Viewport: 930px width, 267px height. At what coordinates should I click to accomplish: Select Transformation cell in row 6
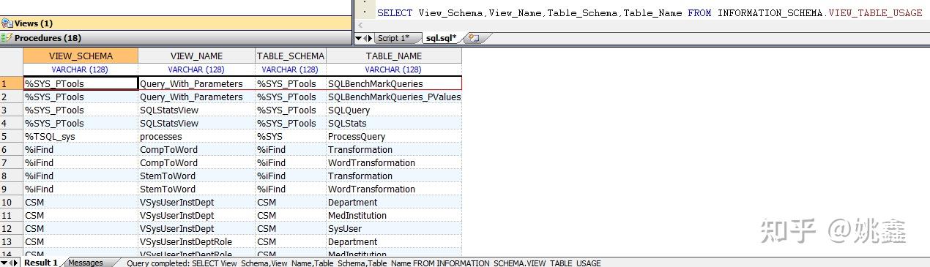tap(394, 149)
